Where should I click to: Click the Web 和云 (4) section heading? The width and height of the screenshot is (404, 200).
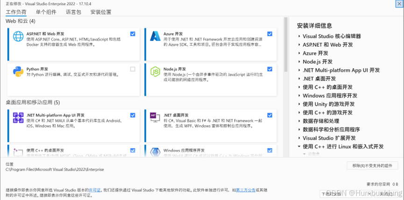tap(21, 21)
